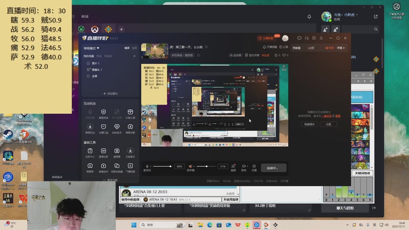Open the message bubble icon in title bar
Viewport: 409px width, 230px height.
pos(299,38)
